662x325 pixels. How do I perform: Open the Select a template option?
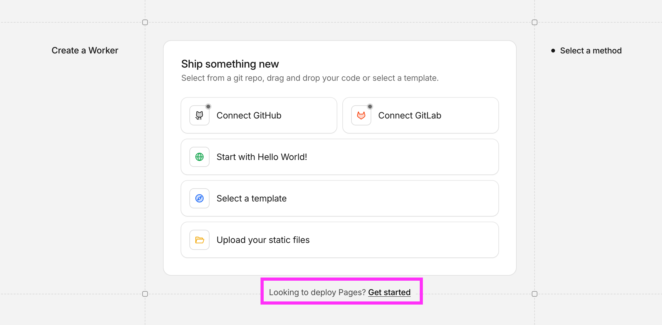(339, 198)
